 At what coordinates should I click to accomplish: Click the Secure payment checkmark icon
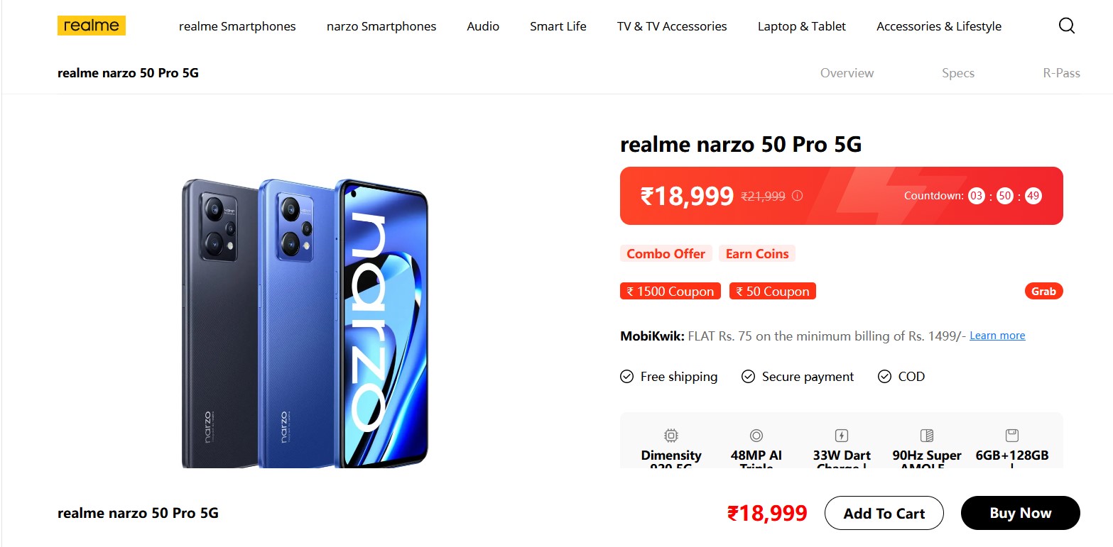pyautogui.click(x=748, y=377)
